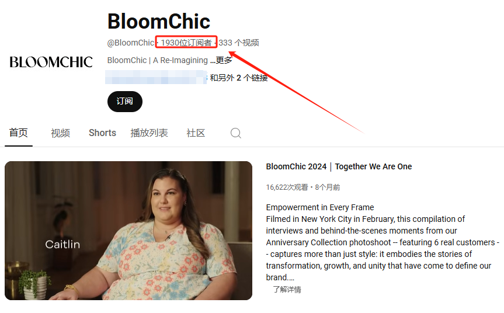
Task: Click the 16,622次观看 view count text
Action: point(287,187)
